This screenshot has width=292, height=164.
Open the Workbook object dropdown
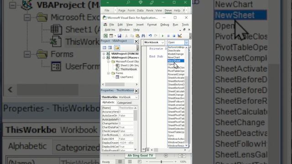[162, 42]
